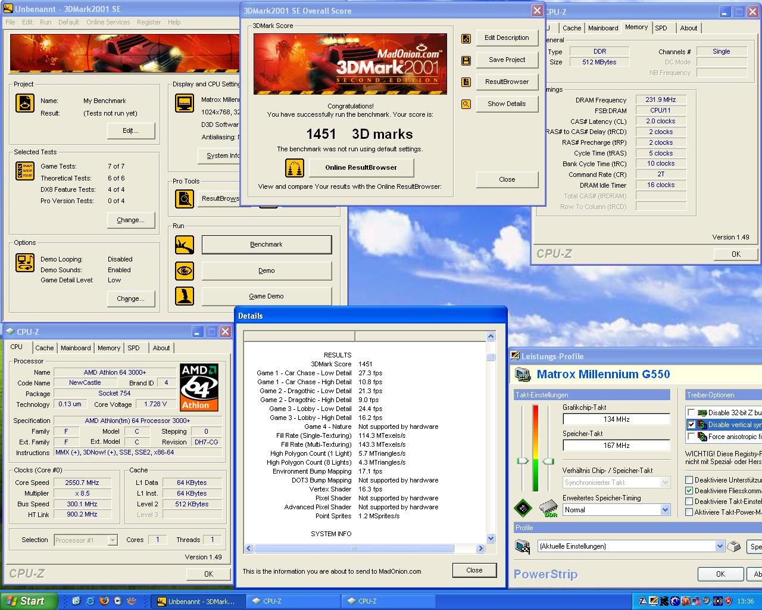Click Unbenannt - 3DMark taskbar entry

click(x=198, y=601)
